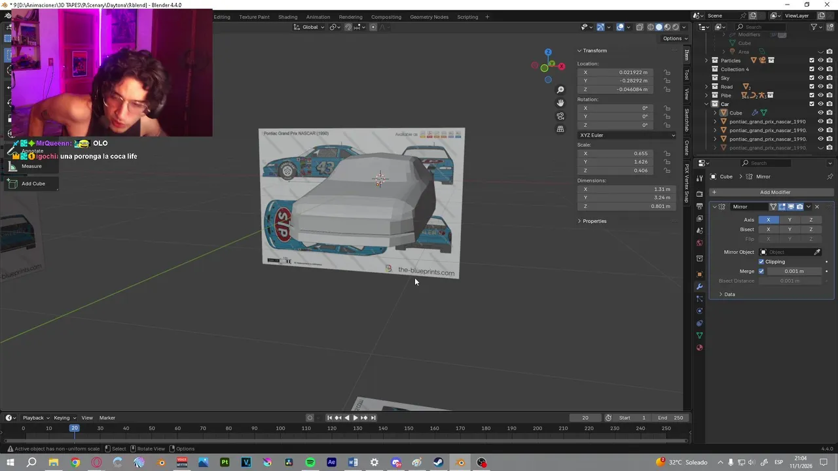Toggle X-ray mode icon in viewport header
The width and height of the screenshot is (838, 471).
[640, 27]
